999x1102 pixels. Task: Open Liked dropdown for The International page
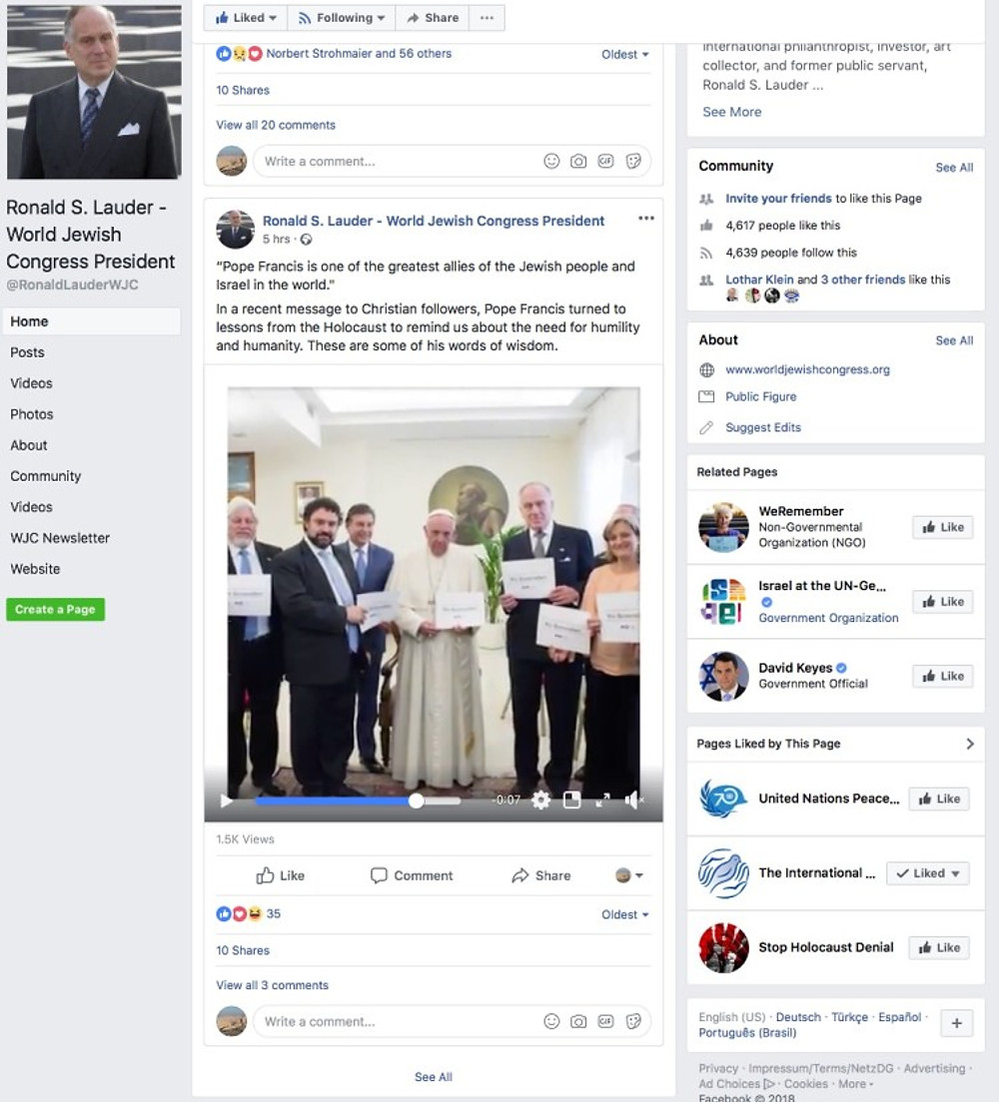click(928, 872)
